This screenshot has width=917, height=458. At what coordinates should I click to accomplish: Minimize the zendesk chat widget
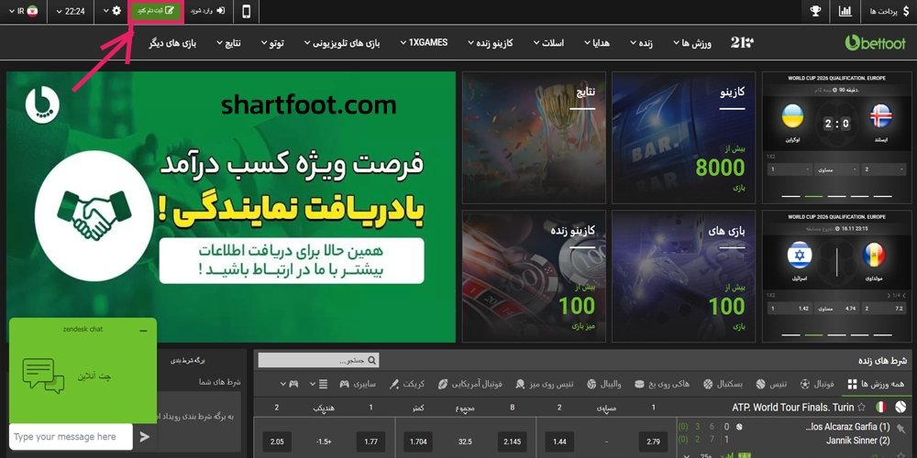tap(143, 331)
